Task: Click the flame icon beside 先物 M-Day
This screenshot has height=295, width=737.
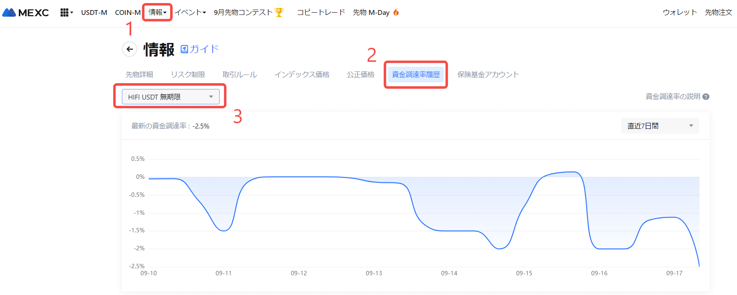Action: 396,12
